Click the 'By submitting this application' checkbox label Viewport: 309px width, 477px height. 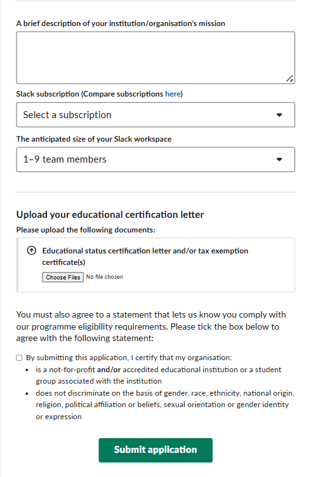(129, 358)
